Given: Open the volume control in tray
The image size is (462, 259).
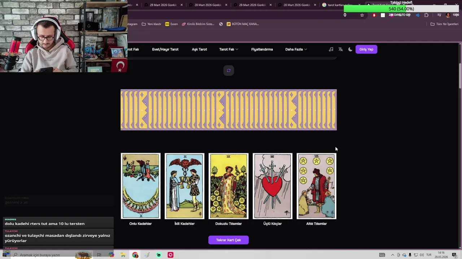Looking at the screenshot, I should (421, 255).
